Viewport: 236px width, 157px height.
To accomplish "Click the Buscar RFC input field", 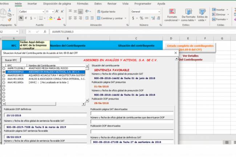I will pyautogui.click(x=40, y=60).
